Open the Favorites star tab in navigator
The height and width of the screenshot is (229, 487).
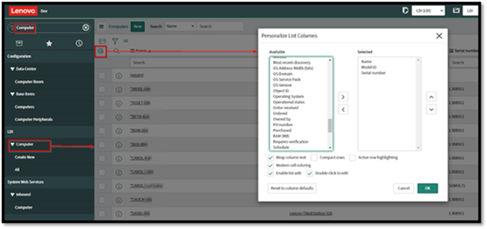point(49,43)
